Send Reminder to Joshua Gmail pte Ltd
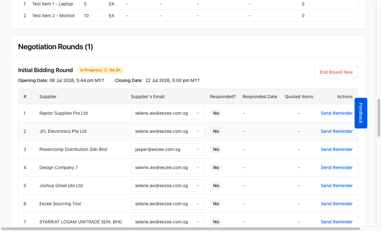 click(337, 186)
